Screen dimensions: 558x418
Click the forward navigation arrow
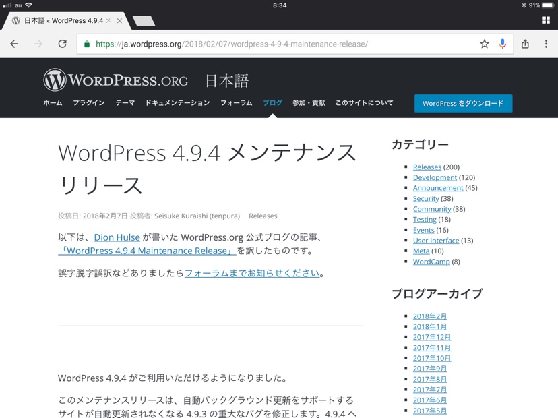click(x=38, y=44)
